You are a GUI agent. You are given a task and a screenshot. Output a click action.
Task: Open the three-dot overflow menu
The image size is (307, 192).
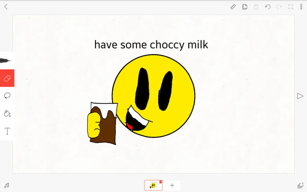point(301,7)
